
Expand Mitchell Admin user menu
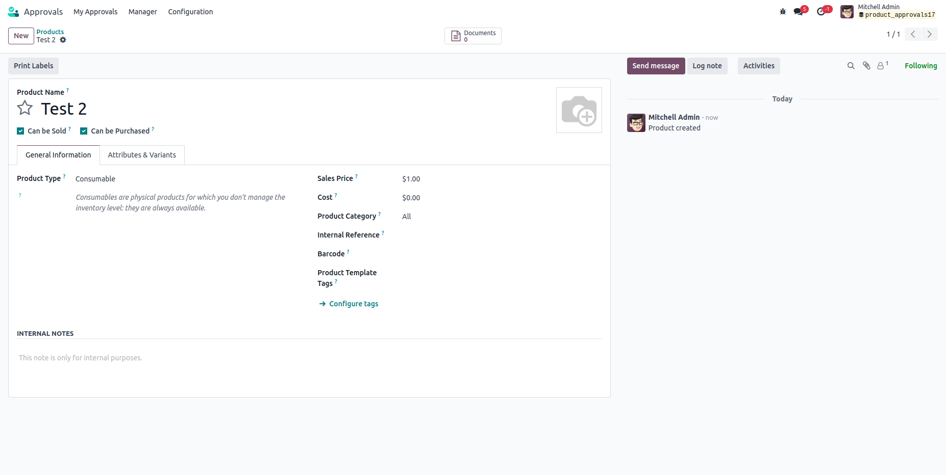(888, 11)
